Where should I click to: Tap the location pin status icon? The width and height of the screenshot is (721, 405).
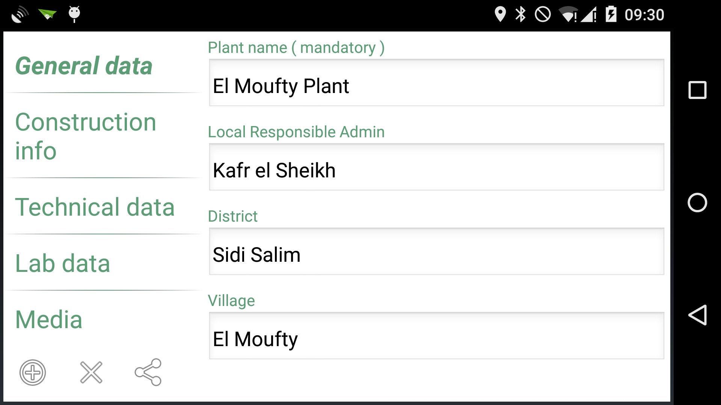point(500,14)
